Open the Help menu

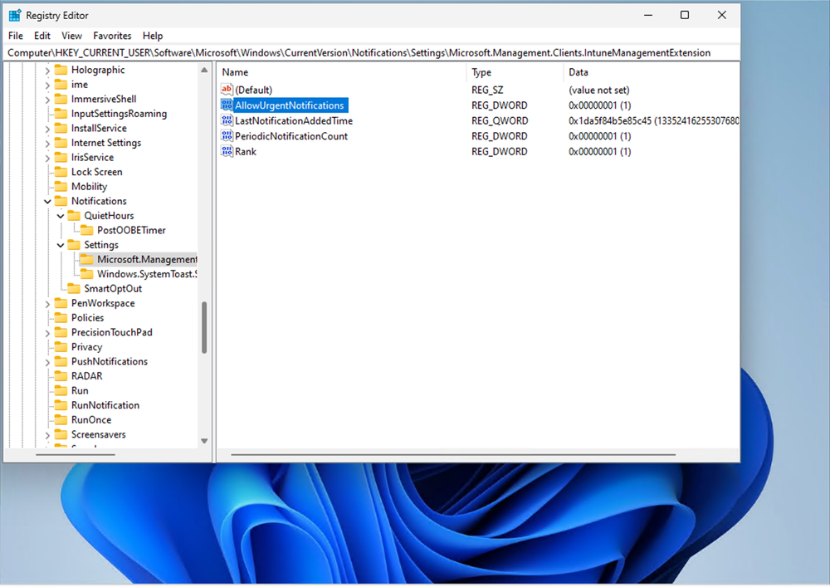[x=153, y=36]
